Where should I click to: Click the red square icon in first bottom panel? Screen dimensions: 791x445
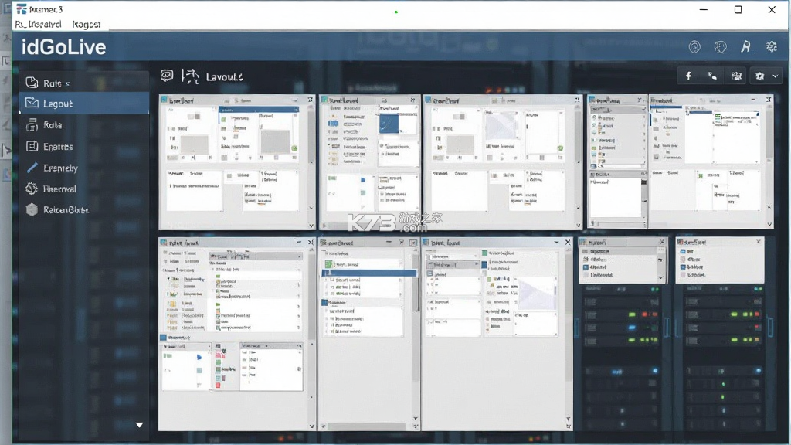pos(218,385)
